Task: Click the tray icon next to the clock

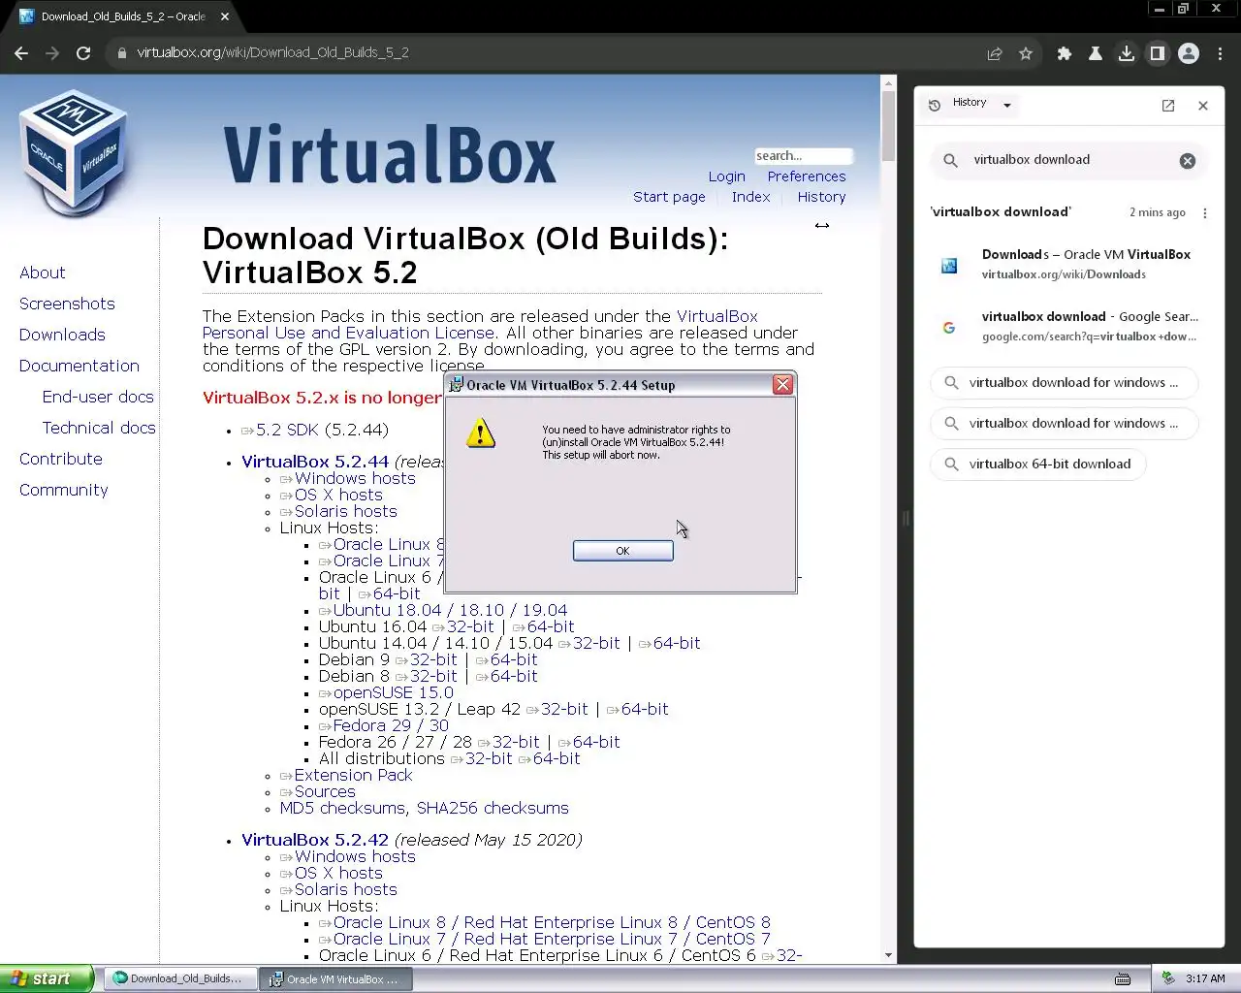Action: tap(1168, 978)
